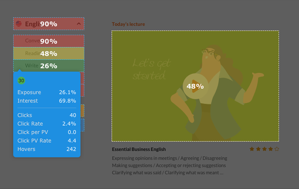Click the empty fifth rating star
The width and height of the screenshot is (299, 189).
[277, 149]
